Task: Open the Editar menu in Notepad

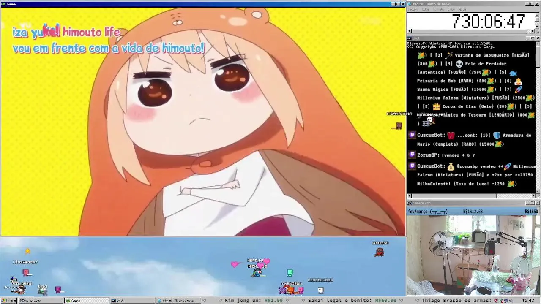Action: point(426,9)
